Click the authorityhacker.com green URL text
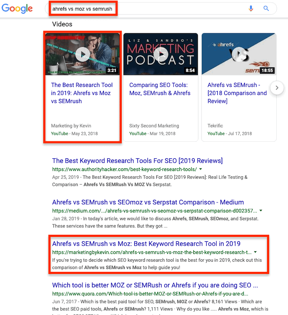 tap(124, 169)
